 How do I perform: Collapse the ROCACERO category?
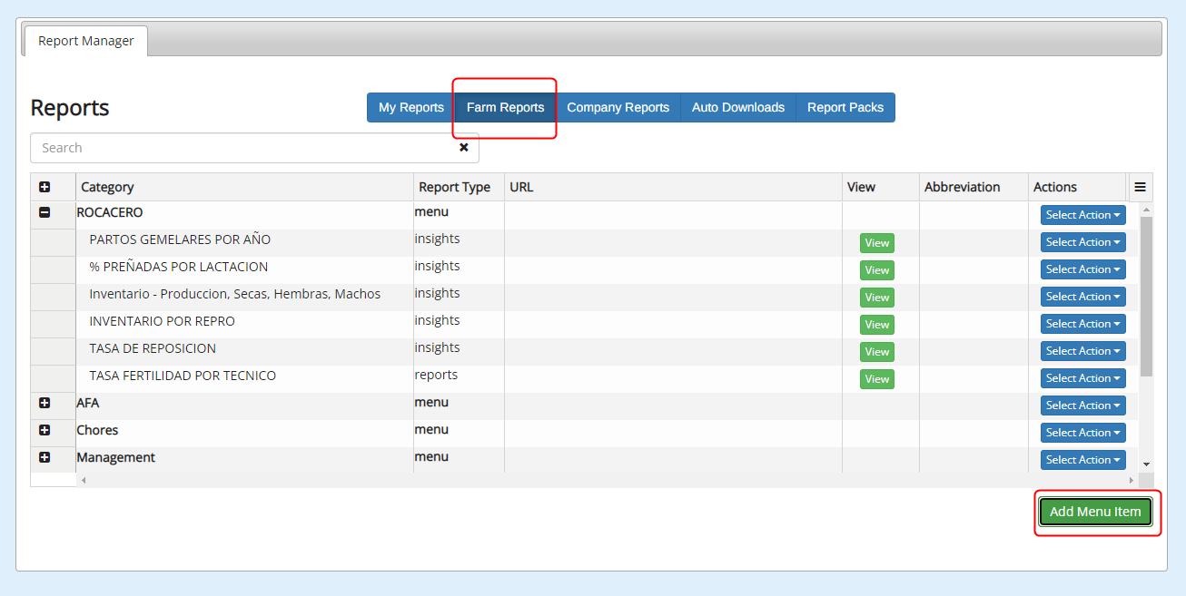pos(44,212)
